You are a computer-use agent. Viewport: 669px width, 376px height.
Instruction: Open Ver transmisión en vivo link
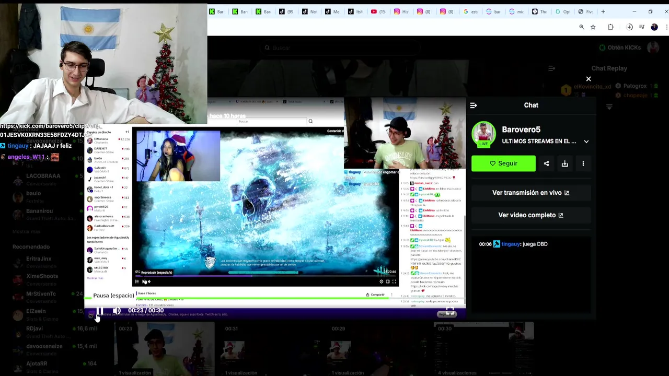pos(530,193)
